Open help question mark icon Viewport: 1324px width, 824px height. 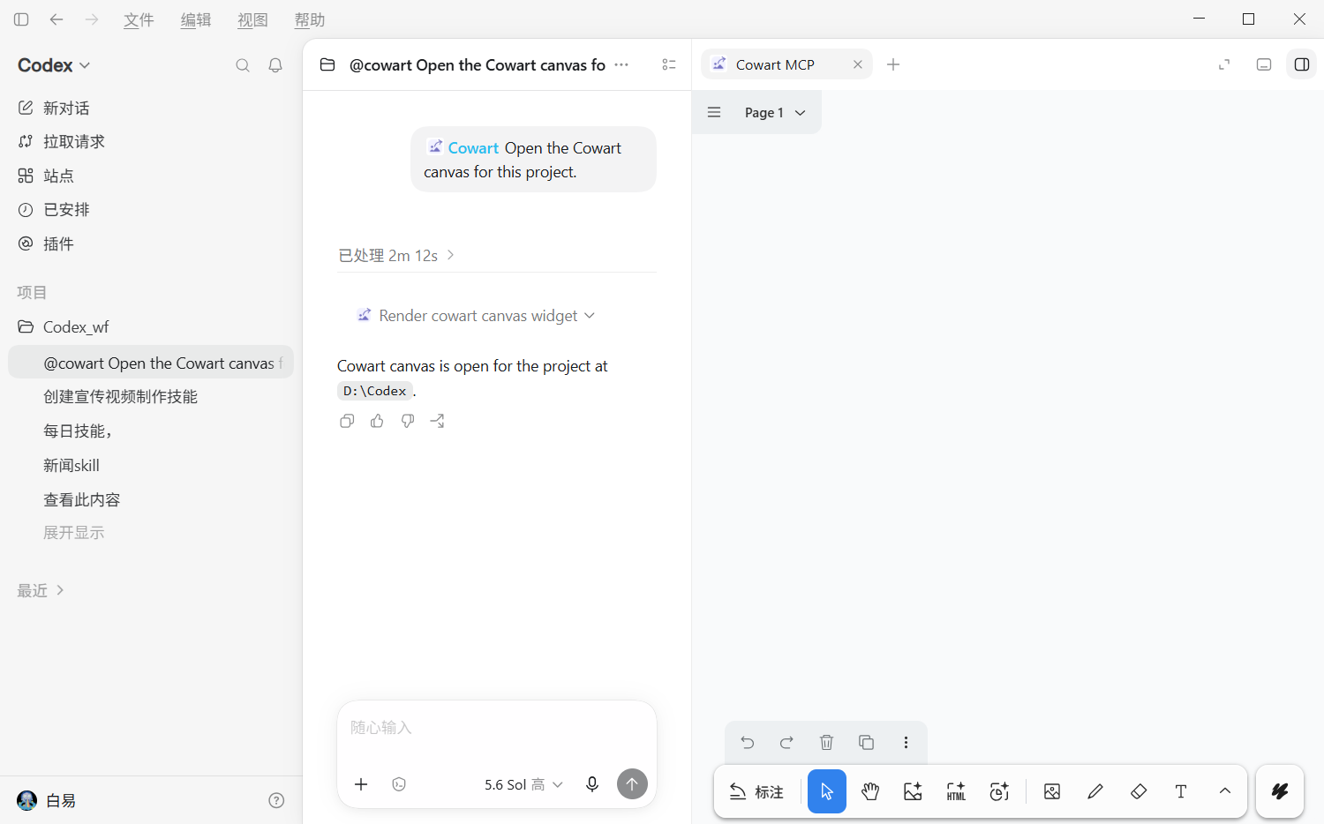pos(276,800)
